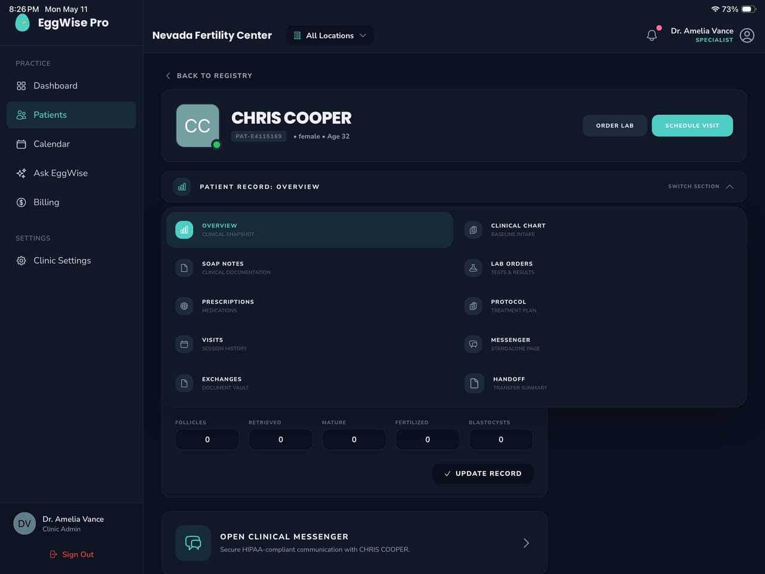Click the Wi-Fi status icon

click(x=715, y=9)
